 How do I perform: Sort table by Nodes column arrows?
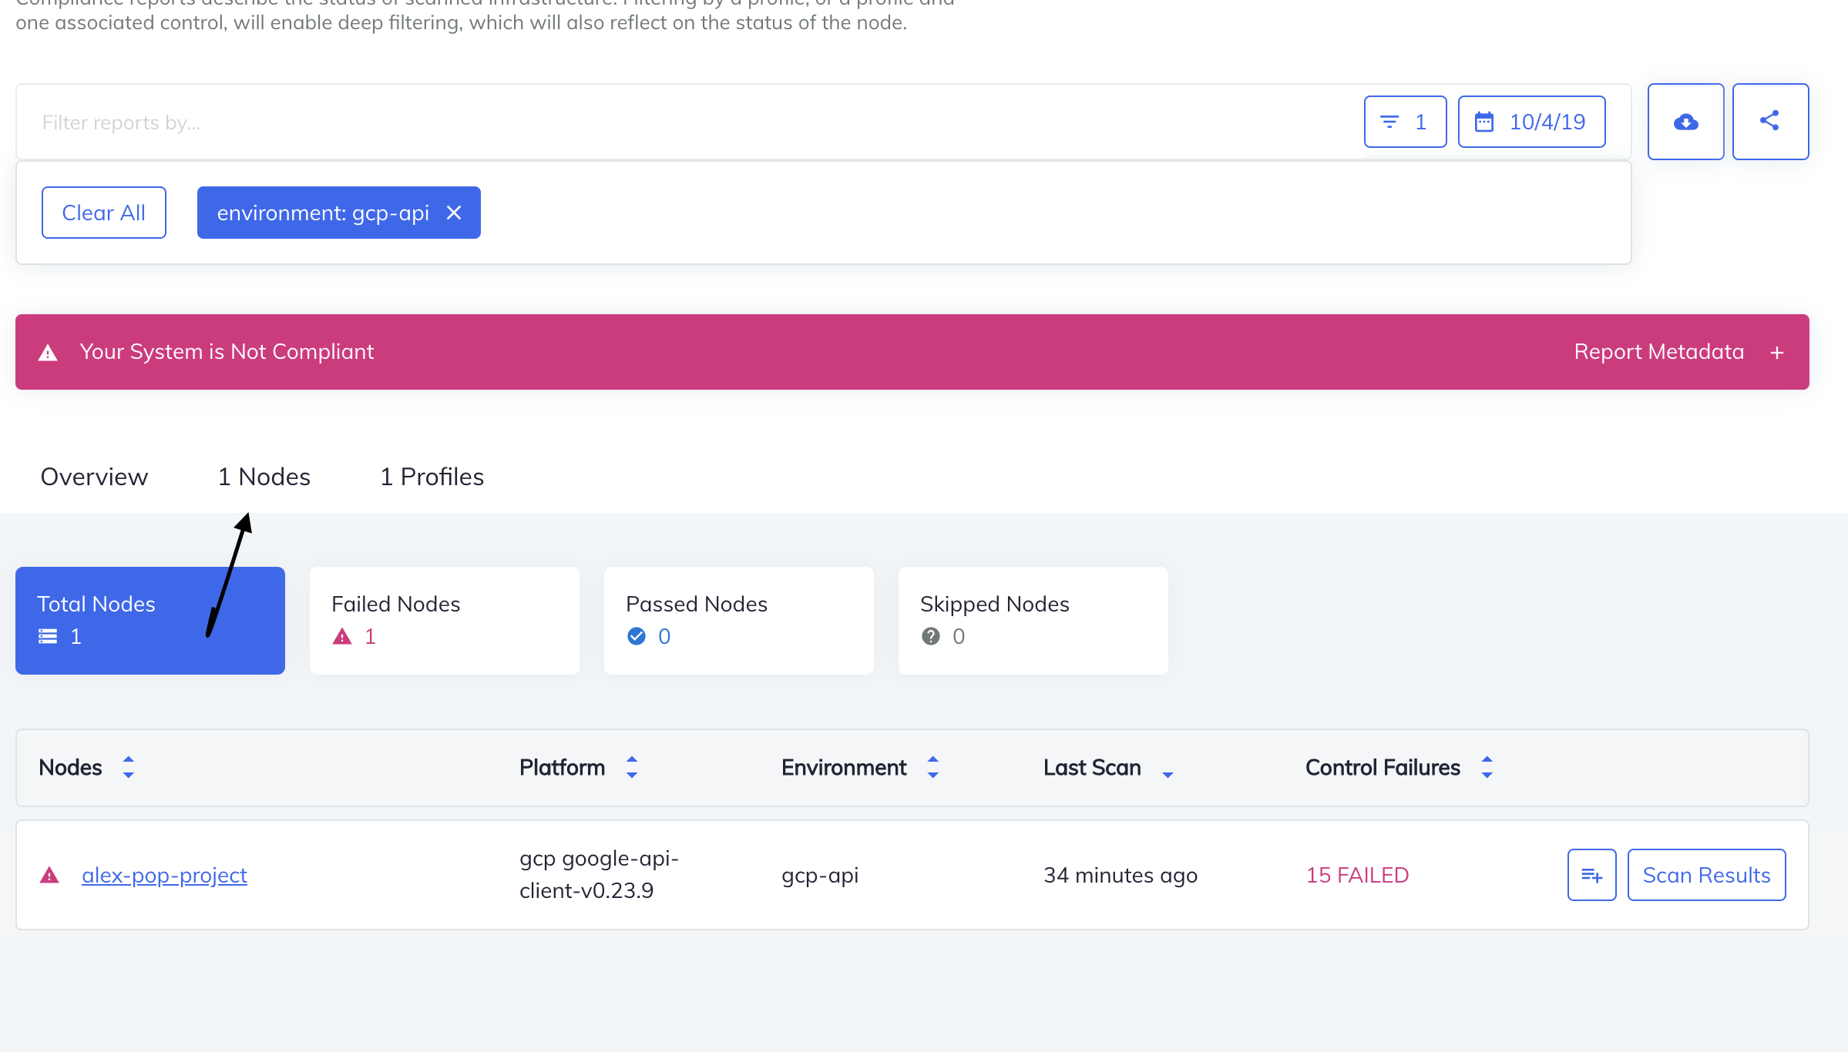coord(129,767)
